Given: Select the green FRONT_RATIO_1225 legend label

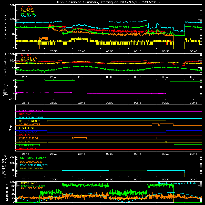Looking at the screenshot, I should coord(33,186).
